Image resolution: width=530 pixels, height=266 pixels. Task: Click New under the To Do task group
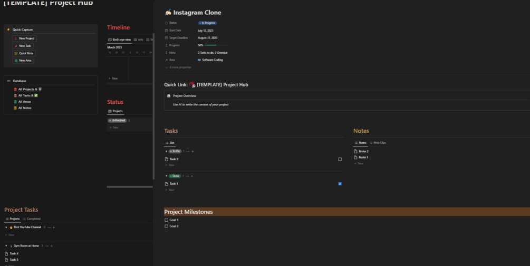click(x=170, y=165)
